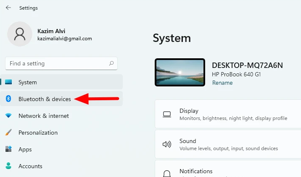Click the Sound speaker icon
Viewport: 301px width, 177px height.
coord(167,144)
